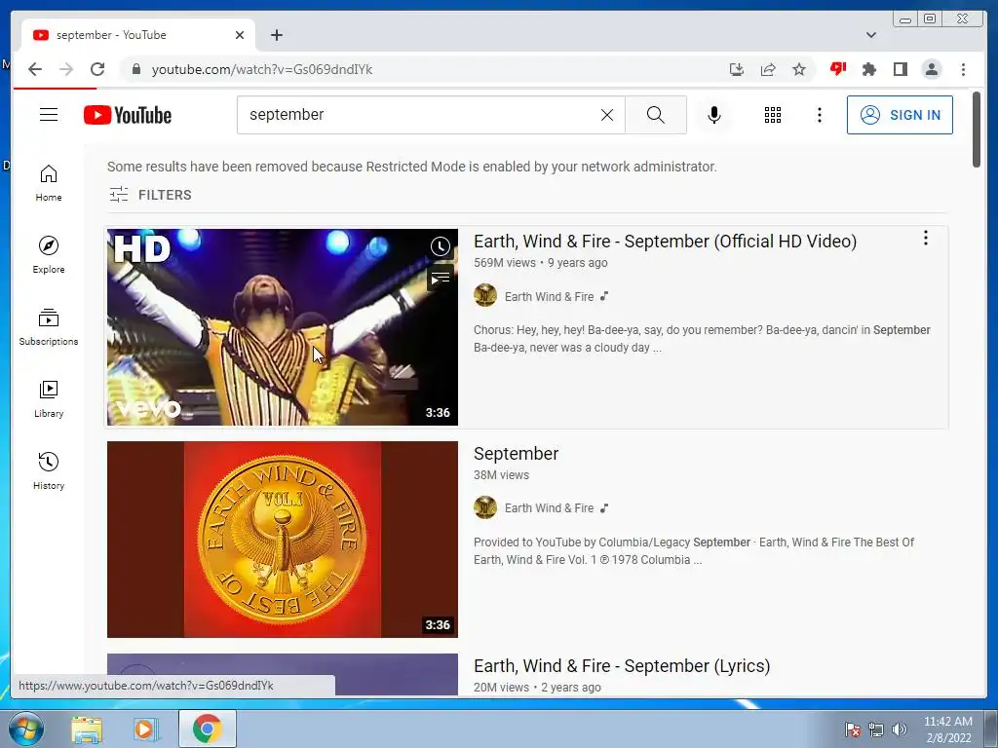Open the search FILTERS panel
Screen dimensions: 998x748
point(150,195)
